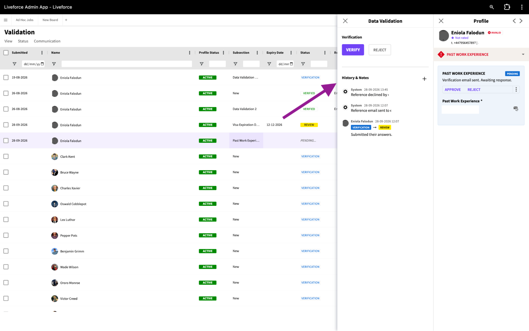Open Profile Status column options menu
Viewport: 529px width, 331px height.
[223, 53]
